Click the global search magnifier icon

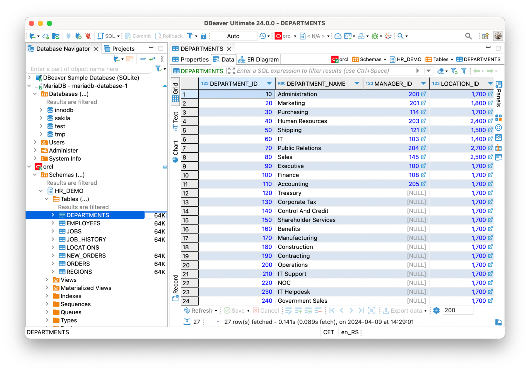click(x=468, y=36)
